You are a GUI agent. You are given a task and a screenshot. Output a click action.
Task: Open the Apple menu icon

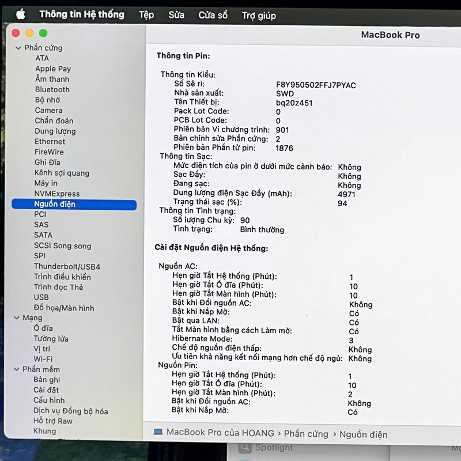tap(21, 14)
